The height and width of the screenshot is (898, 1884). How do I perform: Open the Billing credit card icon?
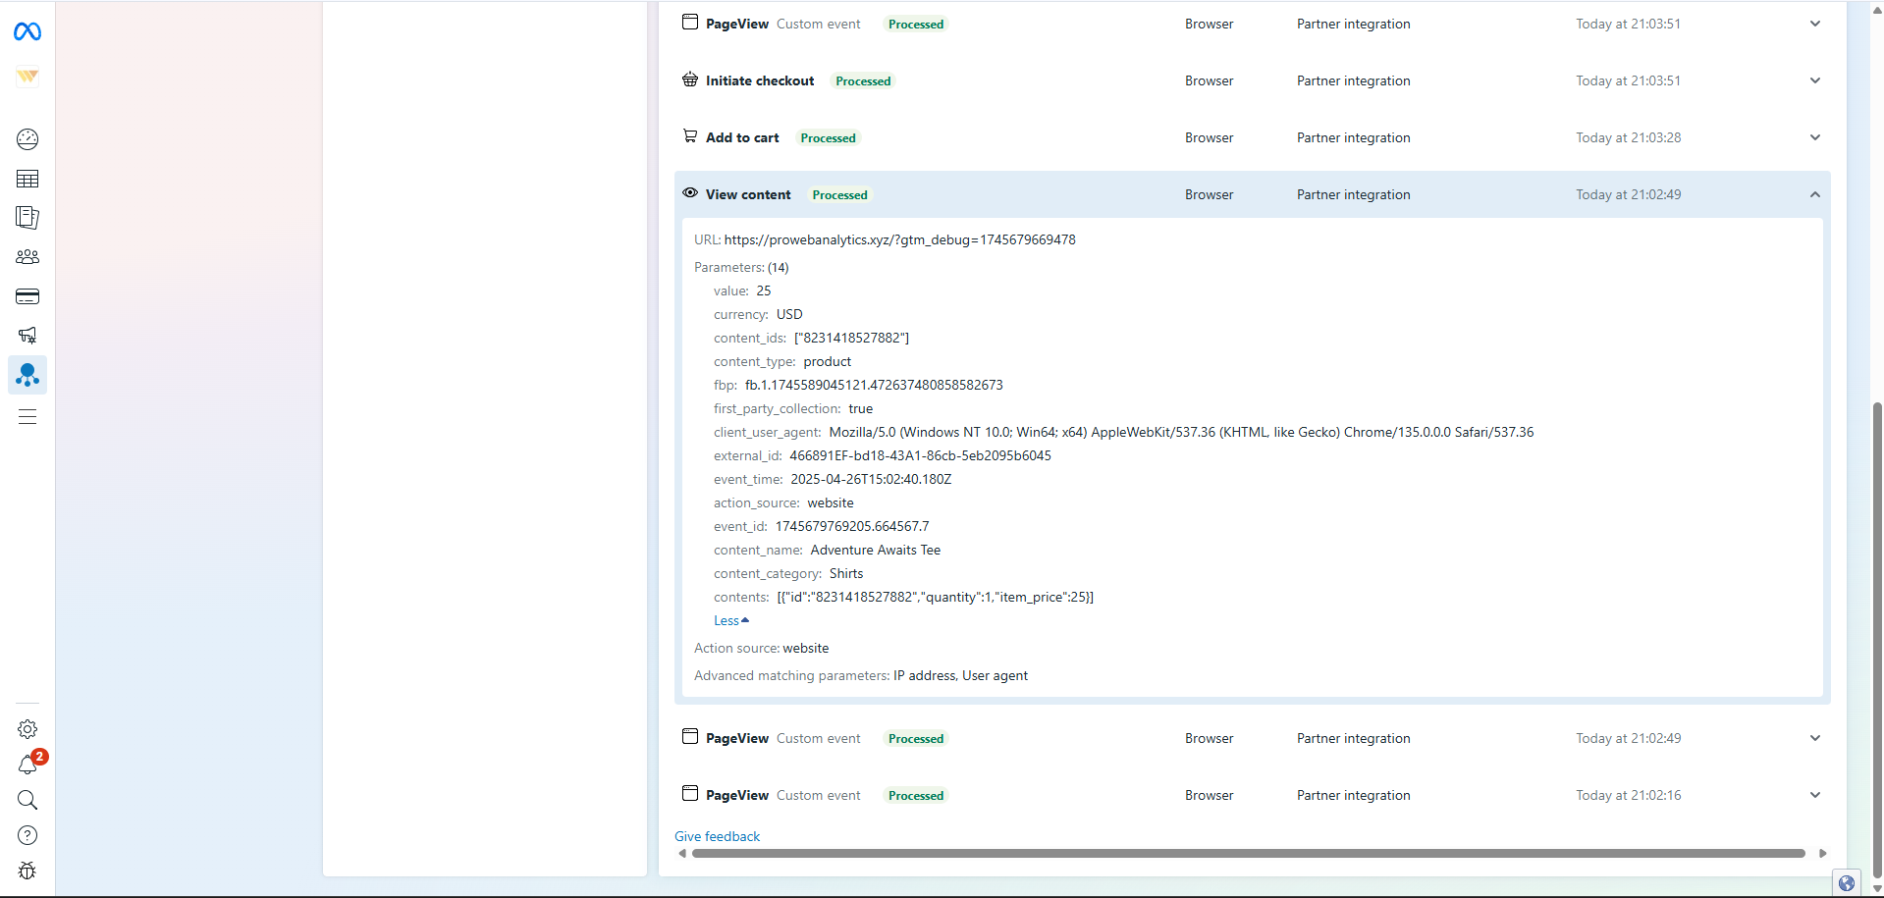pos(27,296)
